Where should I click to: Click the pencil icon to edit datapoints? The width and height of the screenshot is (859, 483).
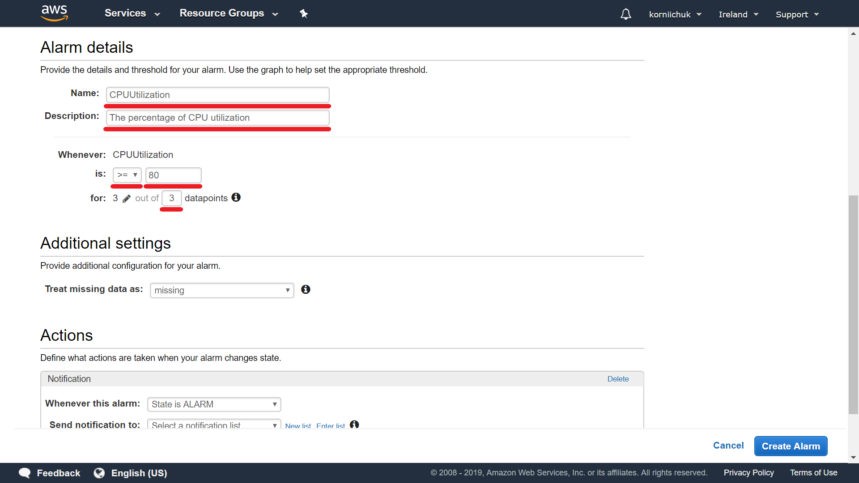pyautogui.click(x=127, y=199)
